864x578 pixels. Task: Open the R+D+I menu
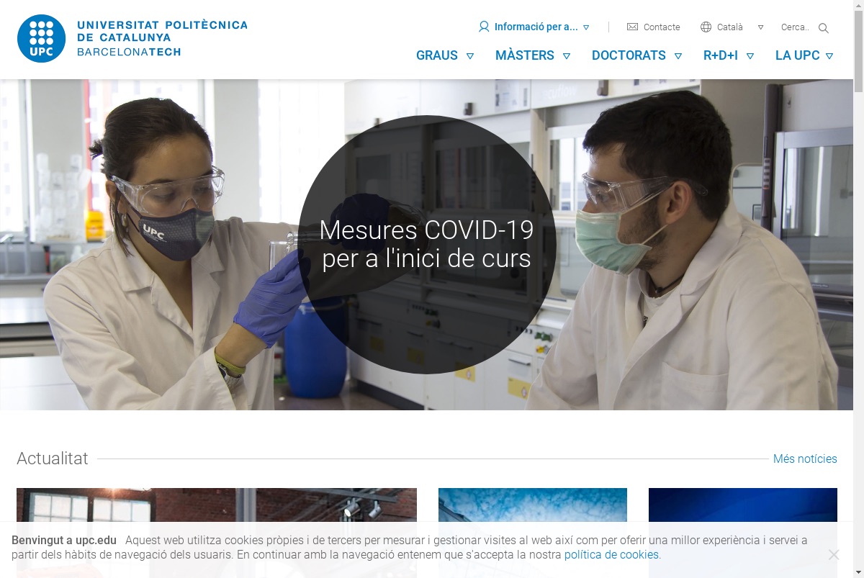(721, 55)
